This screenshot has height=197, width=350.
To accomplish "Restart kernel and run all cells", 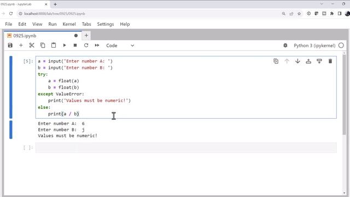I will point(97,45).
